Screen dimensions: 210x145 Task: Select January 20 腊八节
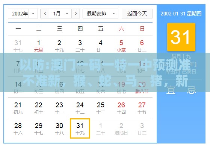(142, 87)
